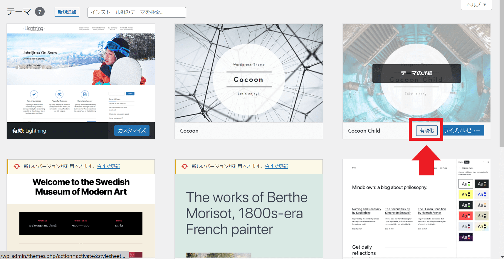Image resolution: width=504 pixels, height=259 pixels.
Task: Click the theme count badge showing 7
Action: 40,12
